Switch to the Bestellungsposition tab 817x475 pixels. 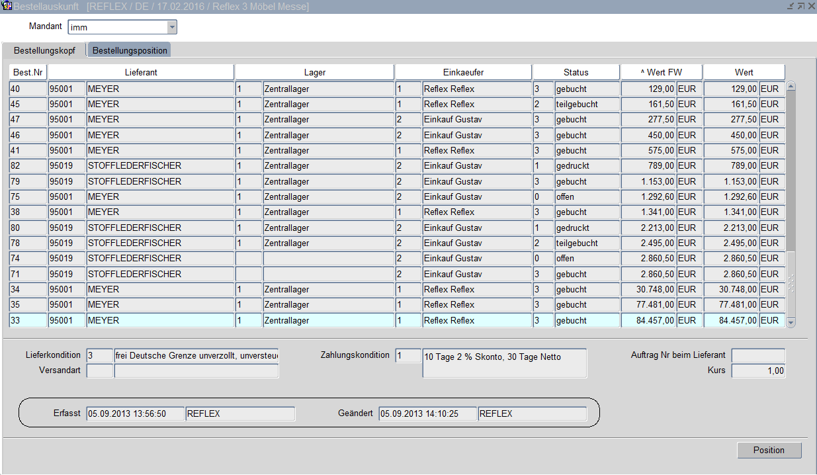tap(129, 50)
